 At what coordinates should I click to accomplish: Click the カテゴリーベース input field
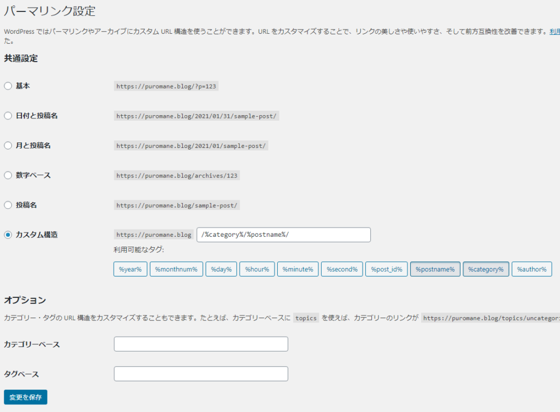pos(201,344)
